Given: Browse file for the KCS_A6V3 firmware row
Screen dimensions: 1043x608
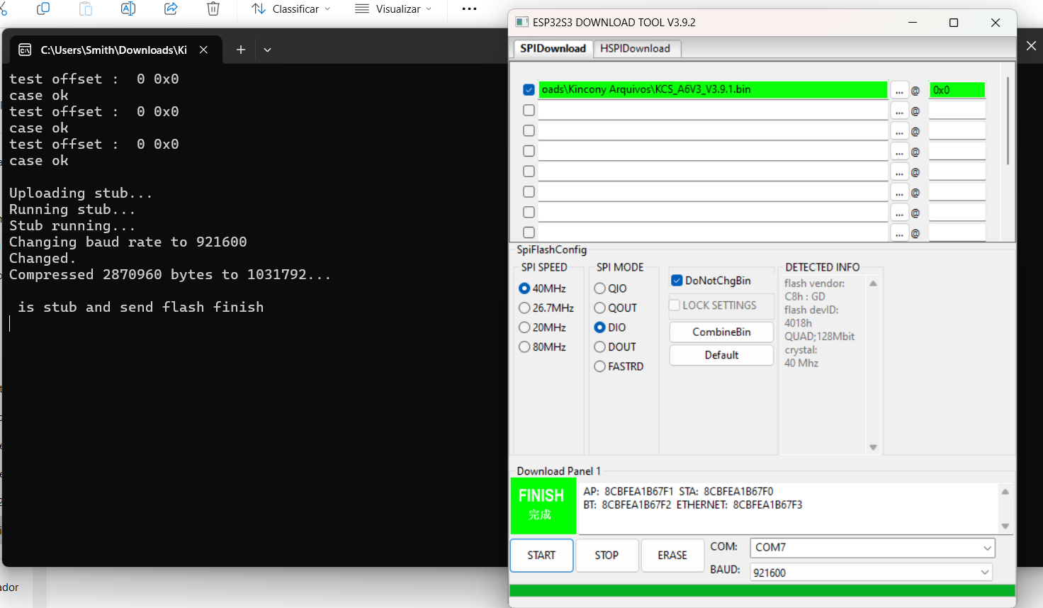Looking at the screenshot, I should 899,91.
